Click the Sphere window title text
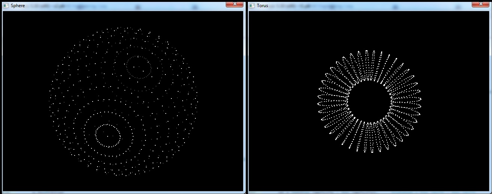The height and width of the screenshot is (194, 492). [18, 6]
